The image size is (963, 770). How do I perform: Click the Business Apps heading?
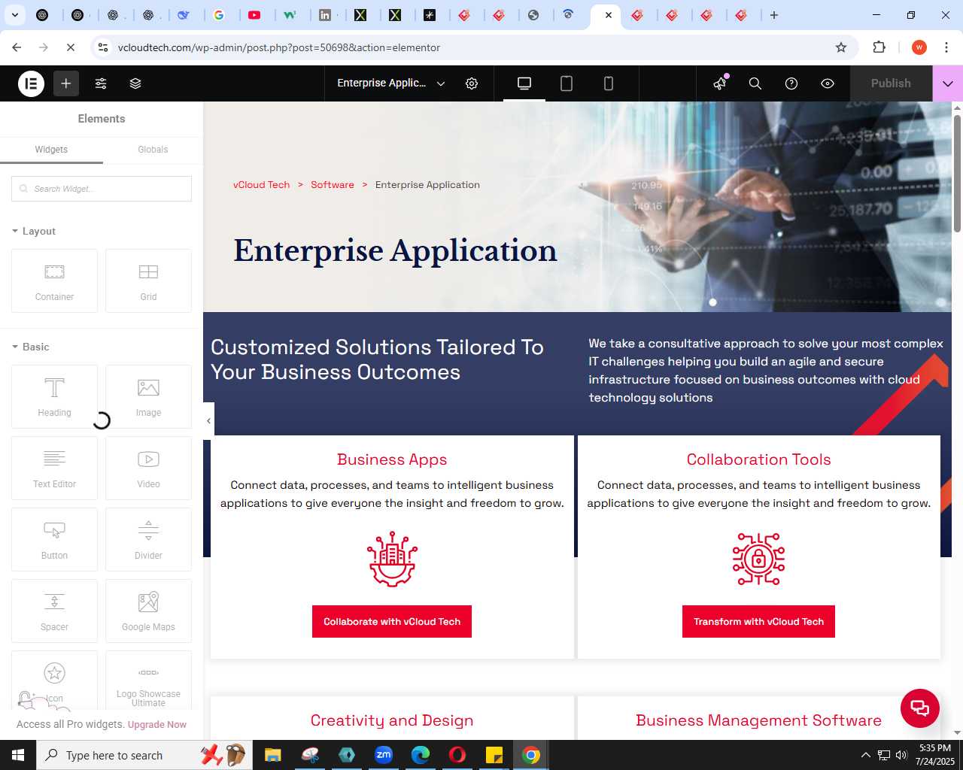[392, 459]
